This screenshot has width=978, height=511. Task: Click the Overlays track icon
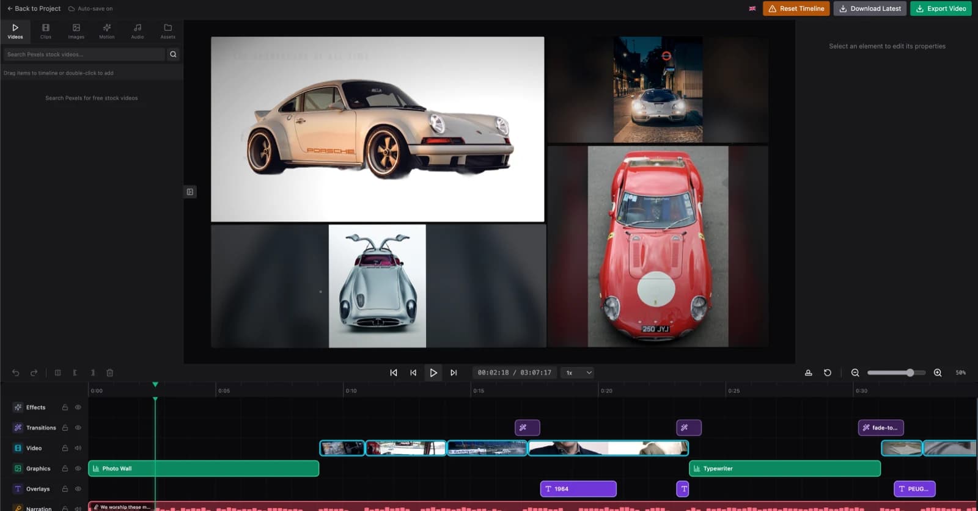(x=18, y=489)
